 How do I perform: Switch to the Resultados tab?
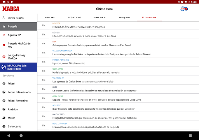(75, 17)
